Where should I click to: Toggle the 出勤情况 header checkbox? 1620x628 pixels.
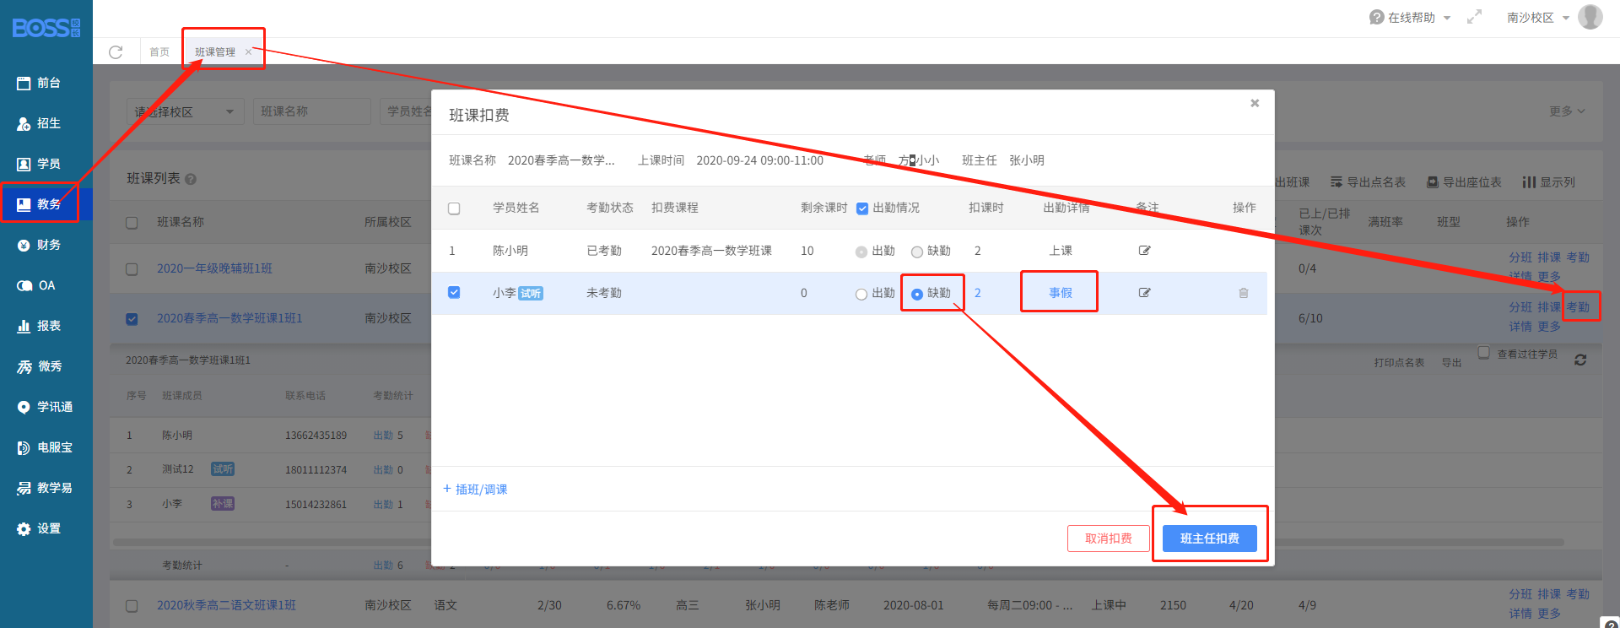pos(862,208)
